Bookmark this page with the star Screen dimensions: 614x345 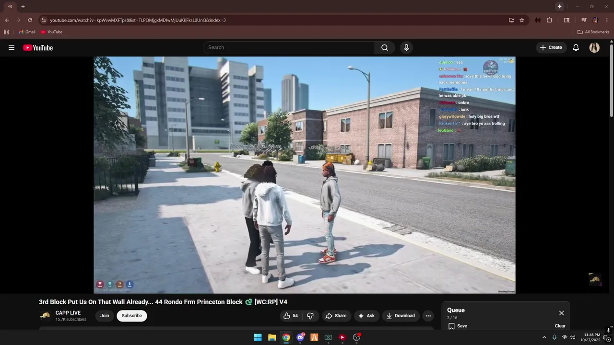point(522,20)
